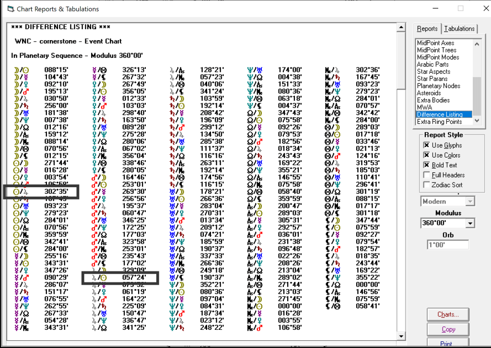Switch to the Tabulations tab

point(459,29)
